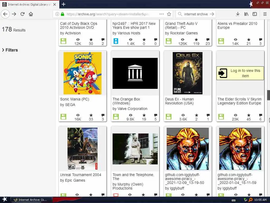Click Log in to view this item
This screenshot has height=203, width=270.
pos(240,73)
